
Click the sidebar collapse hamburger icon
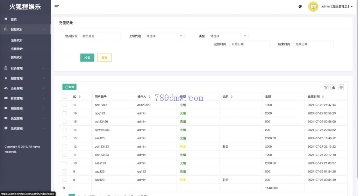(57, 7)
